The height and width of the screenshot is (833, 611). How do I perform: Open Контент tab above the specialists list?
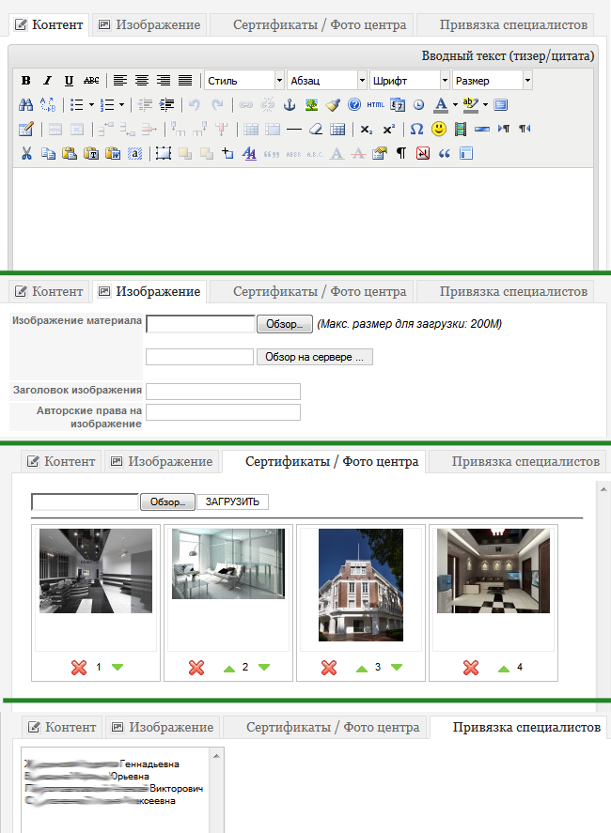[x=62, y=727]
